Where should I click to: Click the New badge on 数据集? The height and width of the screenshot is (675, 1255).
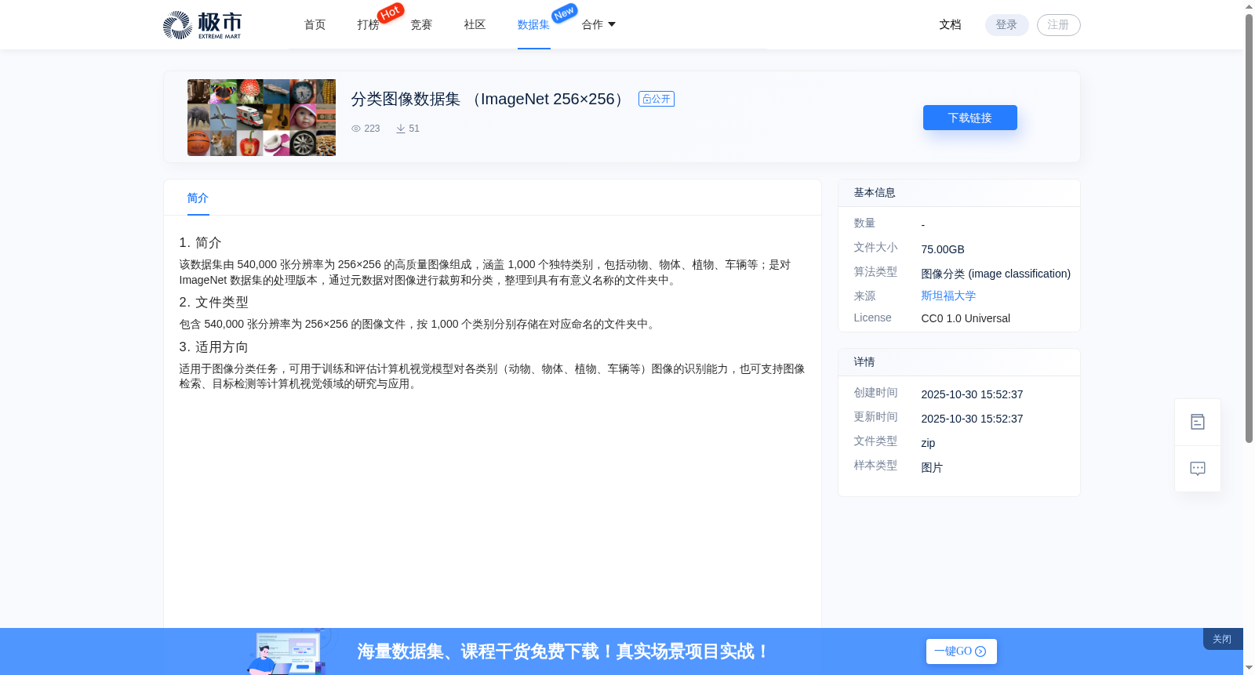click(x=564, y=13)
